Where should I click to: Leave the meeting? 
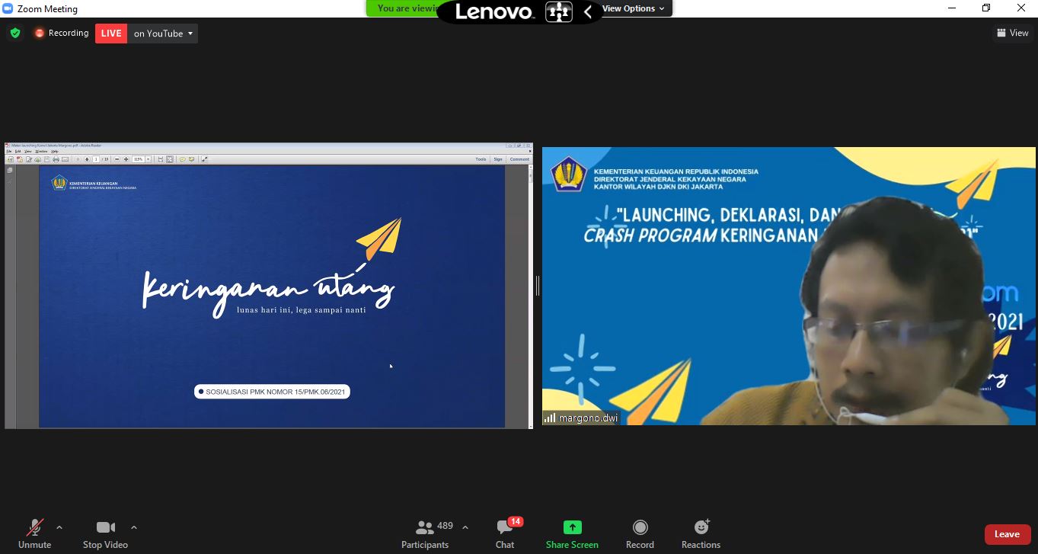pyautogui.click(x=1007, y=534)
